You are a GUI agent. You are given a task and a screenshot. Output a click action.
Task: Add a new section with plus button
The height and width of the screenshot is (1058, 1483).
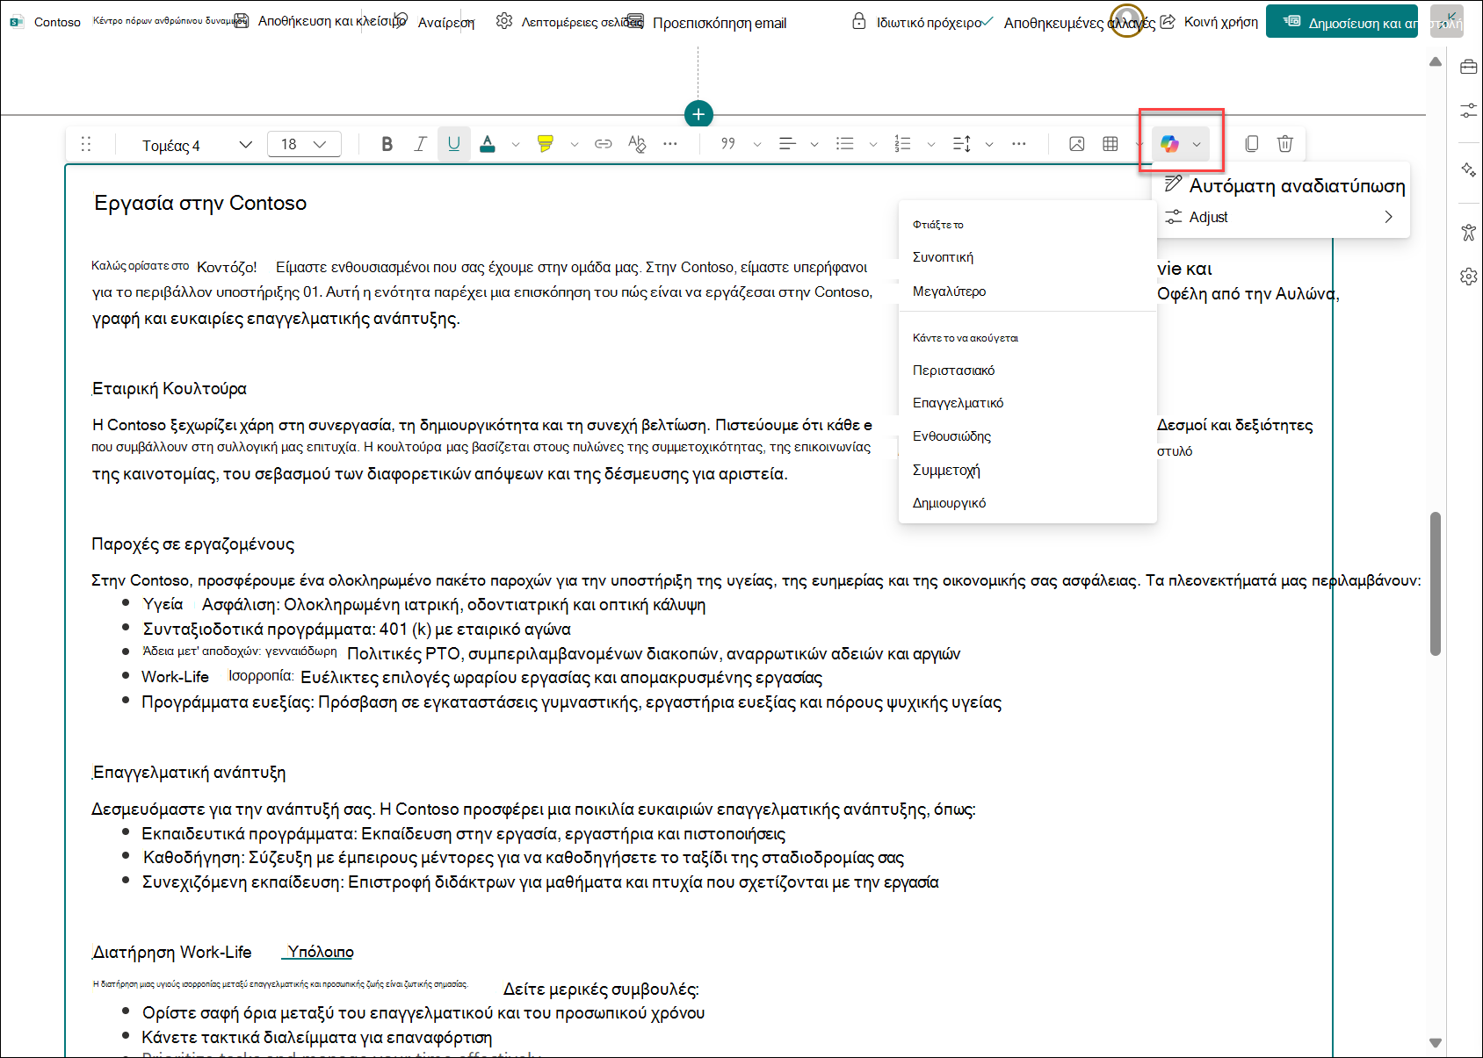click(698, 114)
